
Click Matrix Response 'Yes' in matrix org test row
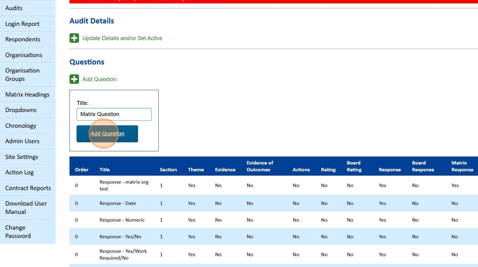(x=455, y=185)
